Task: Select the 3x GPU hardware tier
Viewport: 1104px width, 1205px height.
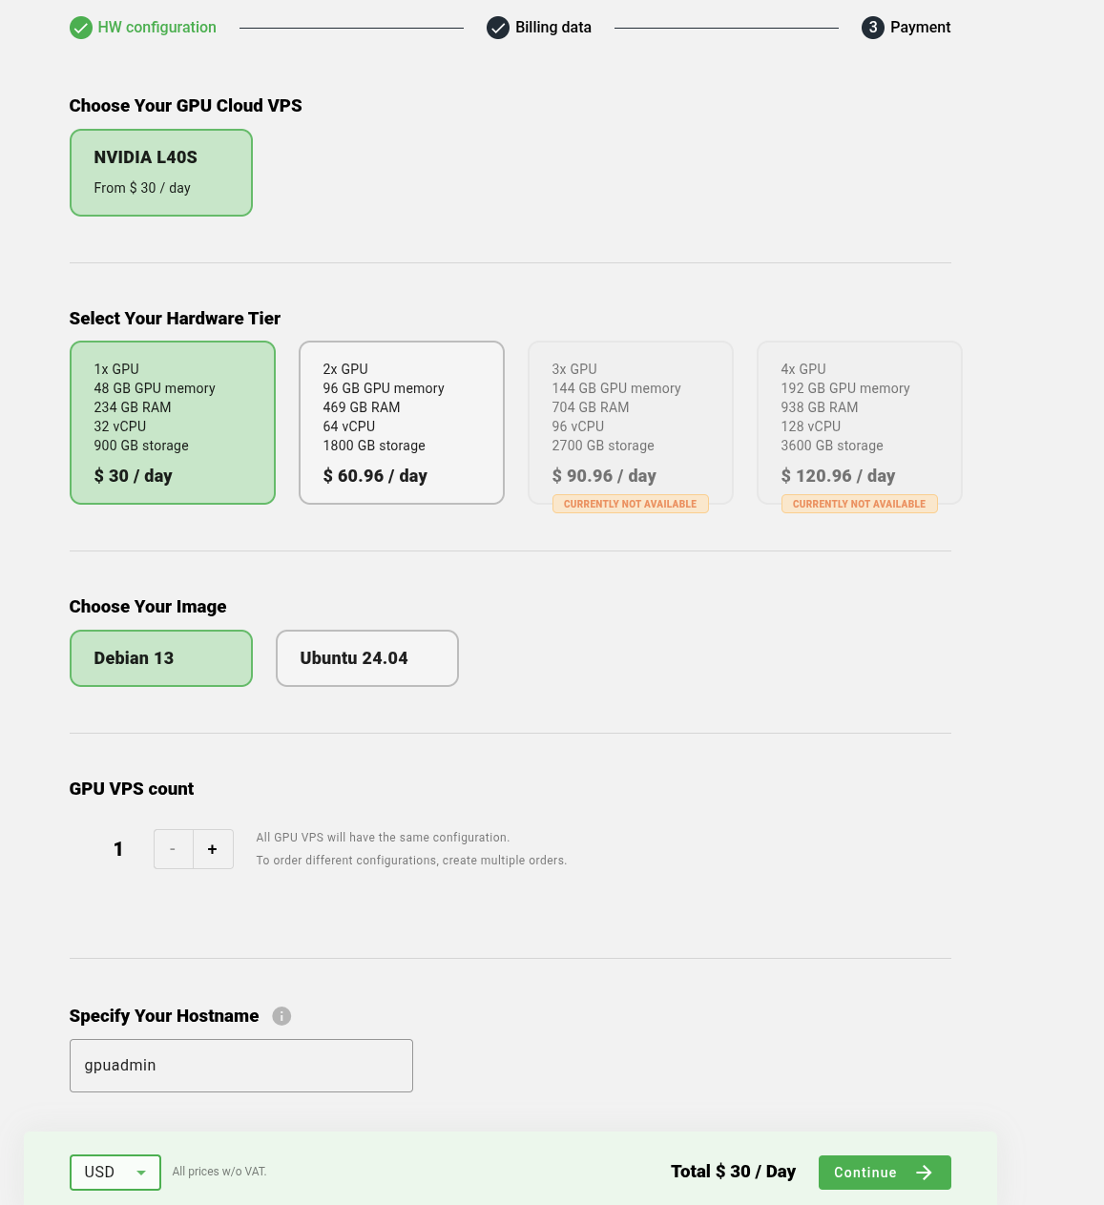Action: tap(631, 423)
